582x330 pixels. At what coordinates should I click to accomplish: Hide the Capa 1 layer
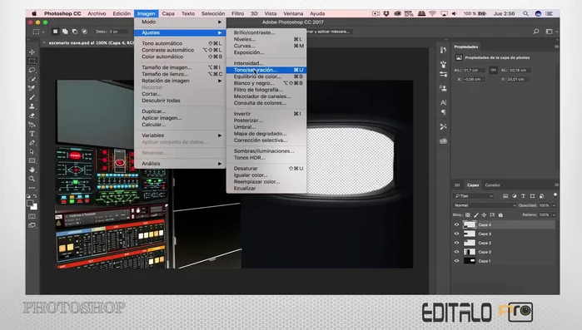(456, 261)
